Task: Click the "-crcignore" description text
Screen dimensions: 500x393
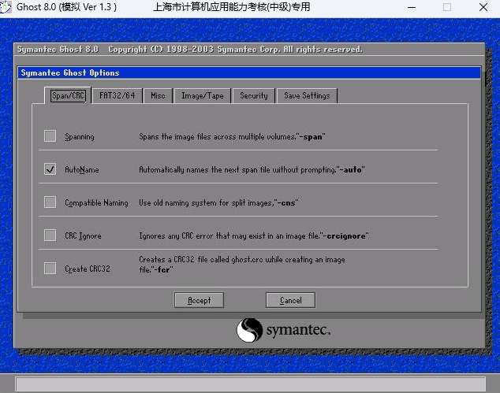Action: coord(253,236)
